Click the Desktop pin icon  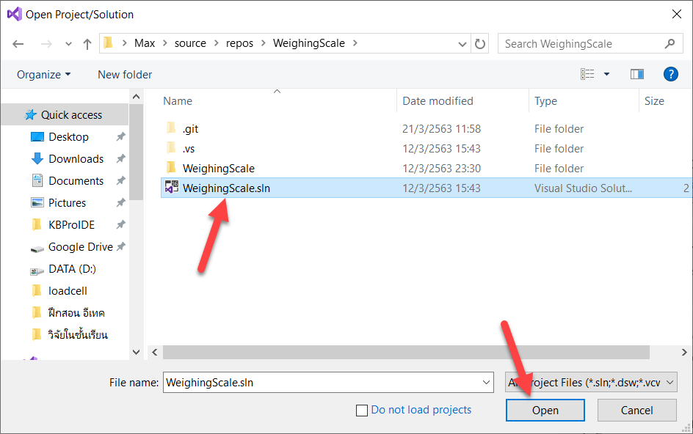tap(120, 137)
